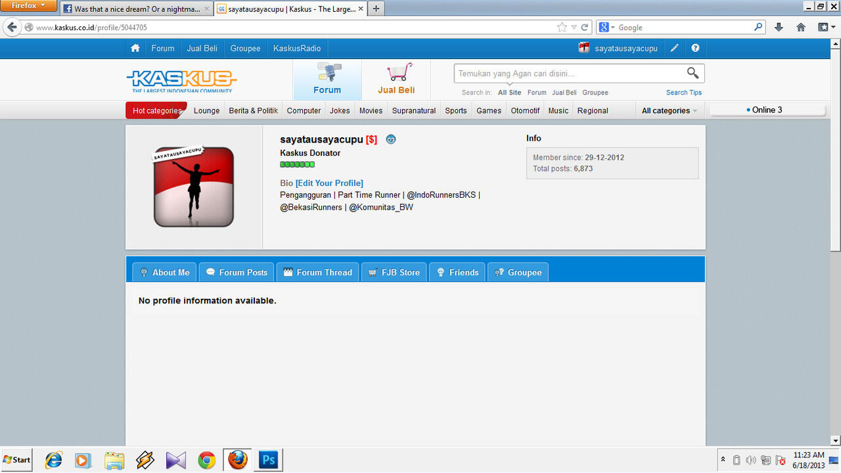This screenshot has height=473, width=841.
Task: Open the Firefox downloads arrow icon
Action: pyautogui.click(x=779, y=28)
